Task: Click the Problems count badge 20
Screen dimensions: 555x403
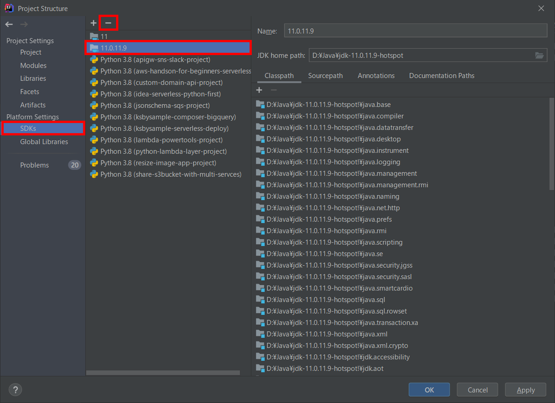Action: 74,165
